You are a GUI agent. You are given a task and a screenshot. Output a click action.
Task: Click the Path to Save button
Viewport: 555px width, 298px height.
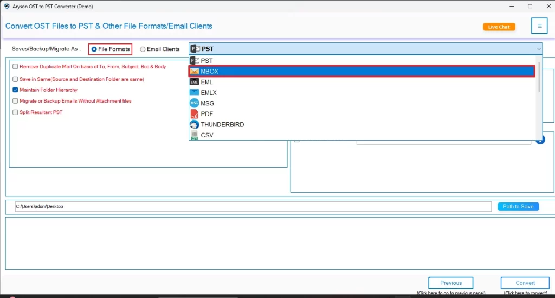pos(518,206)
